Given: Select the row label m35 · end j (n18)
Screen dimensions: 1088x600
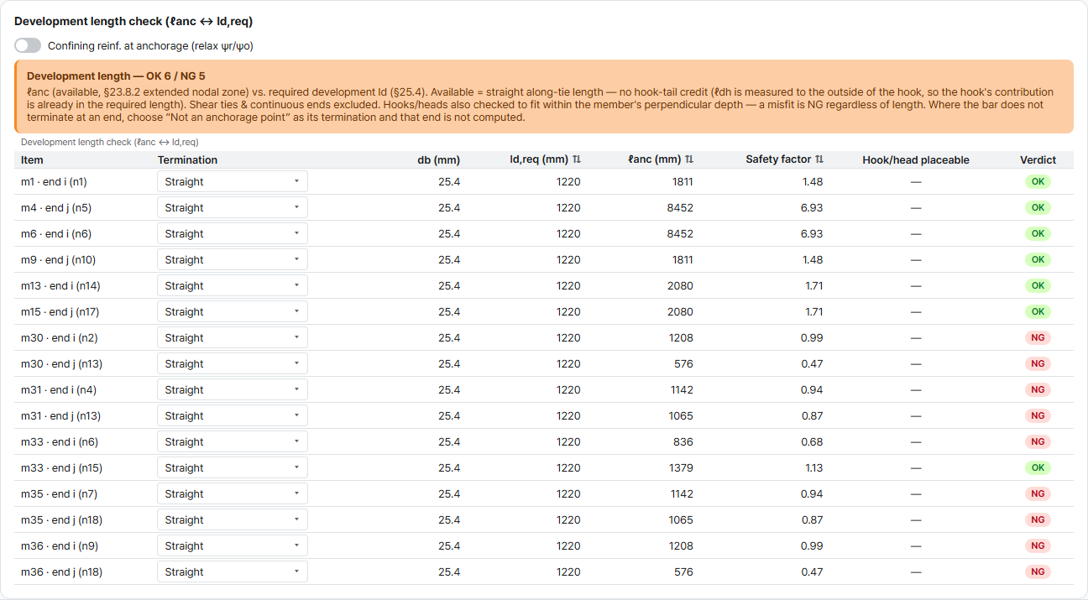Looking at the screenshot, I should pos(61,519).
